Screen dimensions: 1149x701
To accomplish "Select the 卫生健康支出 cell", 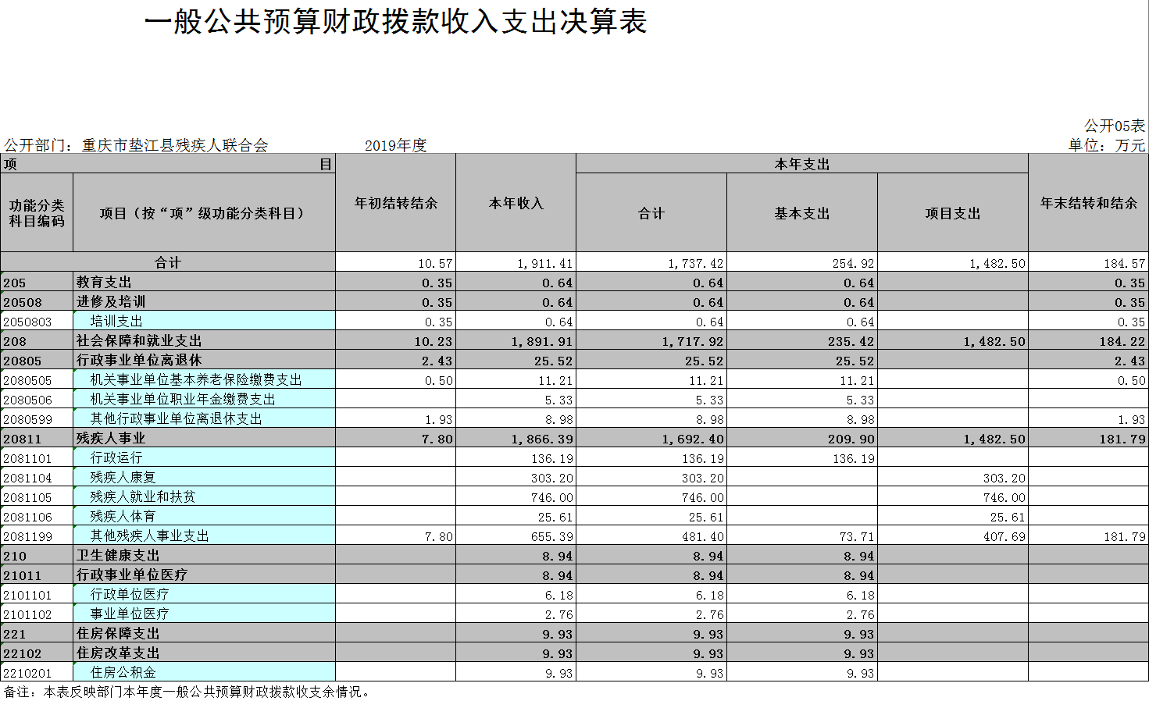I will tap(205, 555).
